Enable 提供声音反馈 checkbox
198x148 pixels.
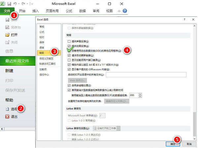click(x=69, y=41)
